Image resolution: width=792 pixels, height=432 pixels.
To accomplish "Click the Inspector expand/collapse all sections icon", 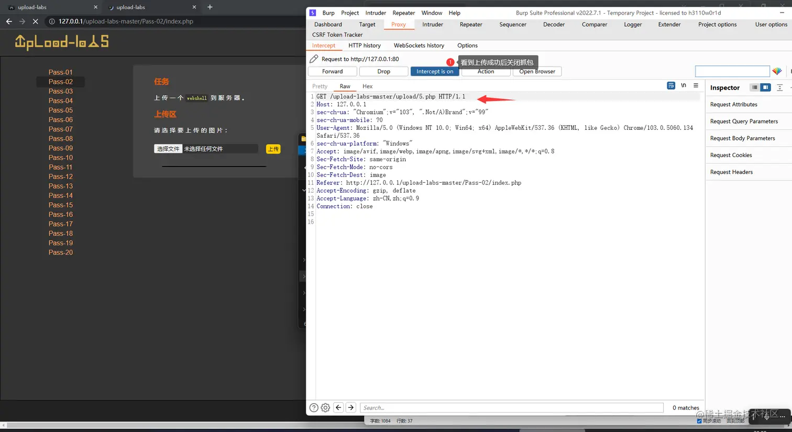I will point(779,87).
